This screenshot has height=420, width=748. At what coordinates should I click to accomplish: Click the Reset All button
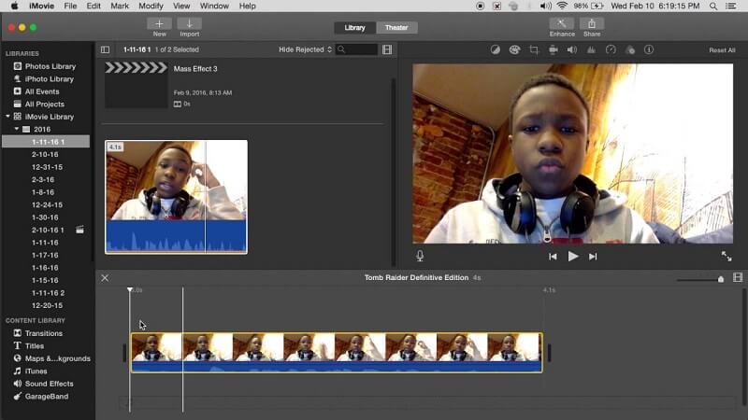722,50
